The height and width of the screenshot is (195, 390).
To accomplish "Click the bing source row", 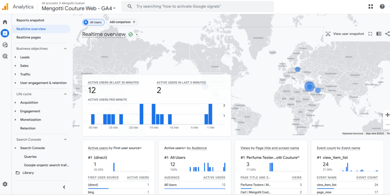I will 118,192.
